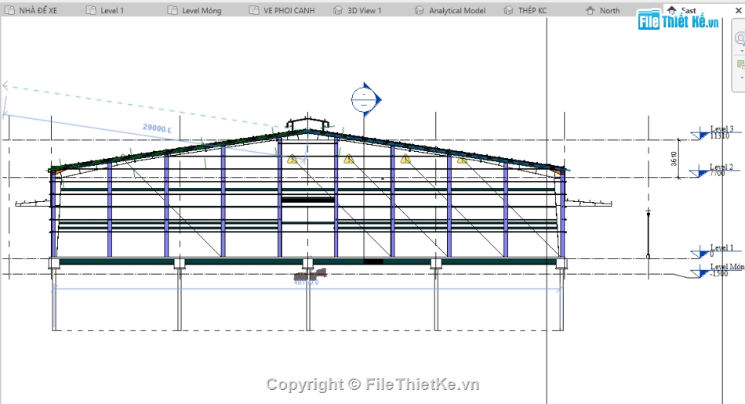The image size is (745, 404).
Task: Select the 48100.0 span dimension text
Action: point(307,282)
